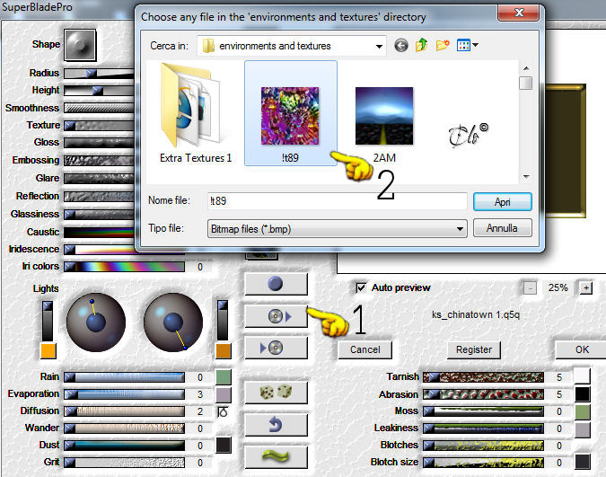This screenshot has width=606, height=477.
Task: Click the back arrow in file dialog
Action: point(401,46)
